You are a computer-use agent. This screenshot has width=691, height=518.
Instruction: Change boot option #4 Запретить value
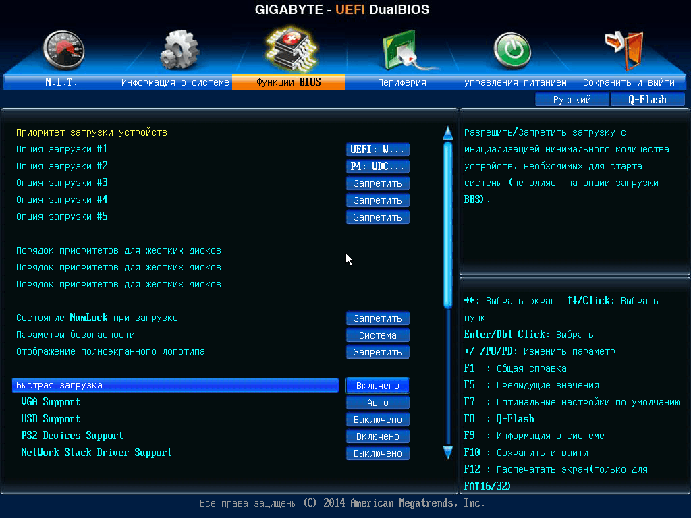[x=378, y=200]
